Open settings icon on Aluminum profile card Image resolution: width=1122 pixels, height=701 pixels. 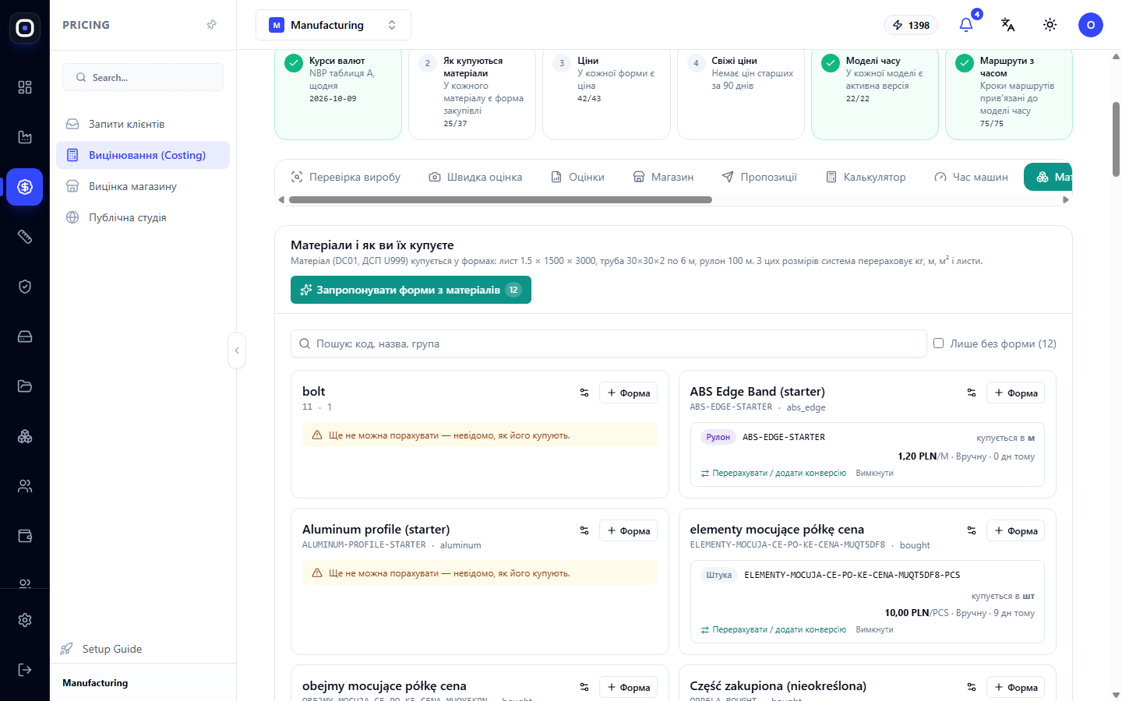tap(584, 530)
